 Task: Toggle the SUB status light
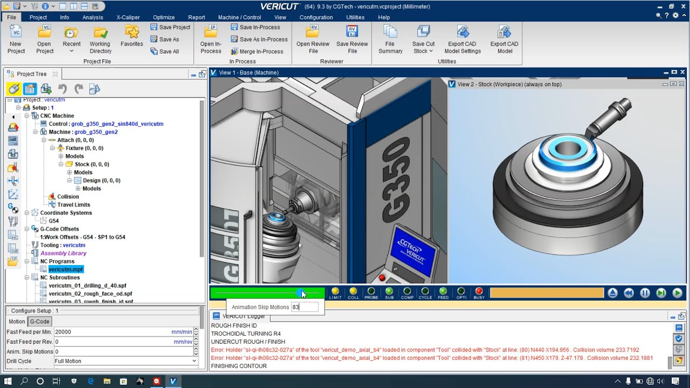click(389, 293)
